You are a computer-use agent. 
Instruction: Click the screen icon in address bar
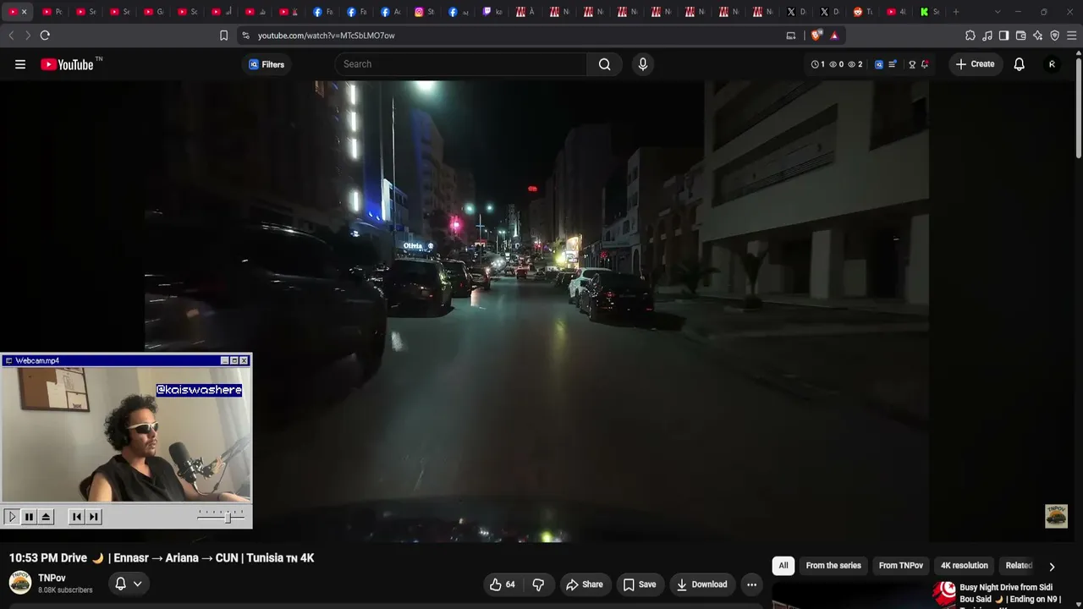pos(791,36)
